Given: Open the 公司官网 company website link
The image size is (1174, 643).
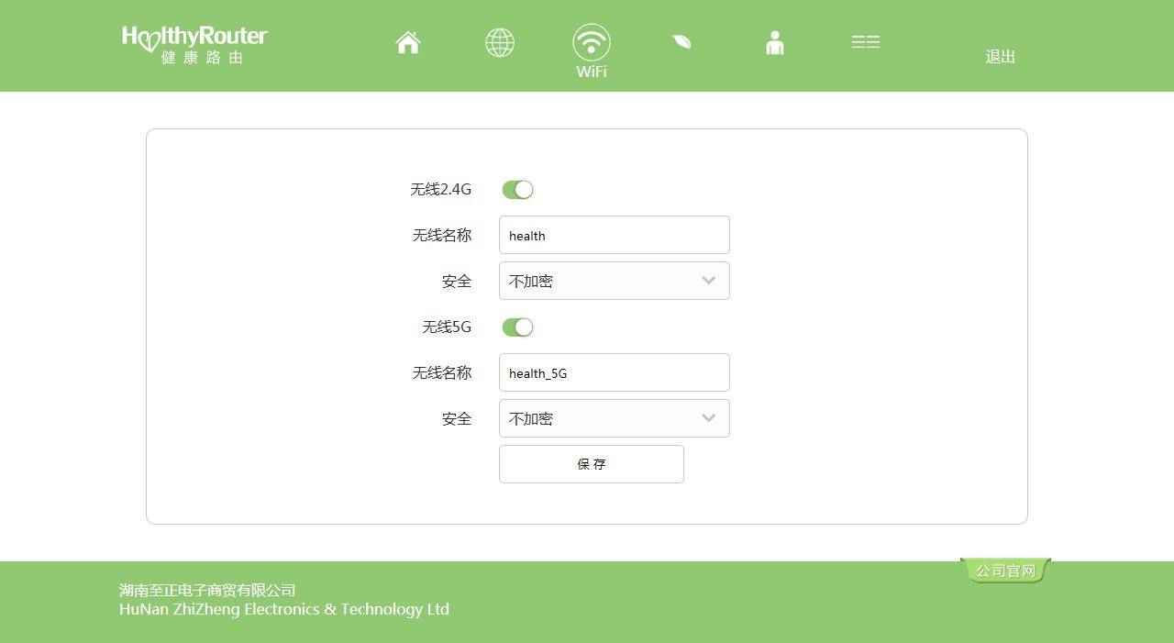Looking at the screenshot, I should tap(1005, 571).
